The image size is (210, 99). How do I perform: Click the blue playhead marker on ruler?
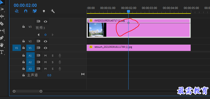128,11
